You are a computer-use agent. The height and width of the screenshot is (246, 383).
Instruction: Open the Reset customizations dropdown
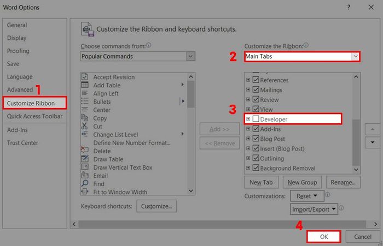pos(307,196)
